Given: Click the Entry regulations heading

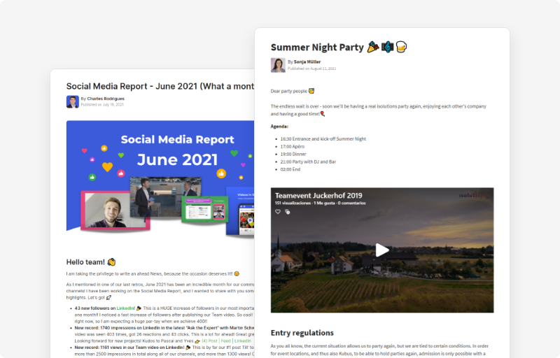Looking at the screenshot, I should tap(302, 333).
